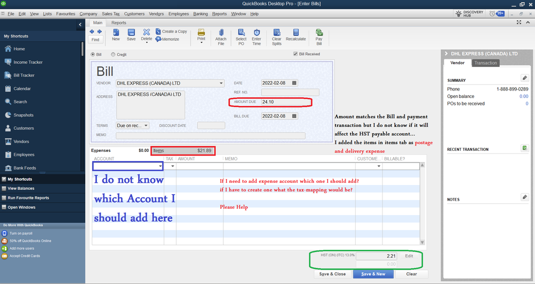
Task: Open the calendar picker for Bill Due
Action: click(295, 116)
